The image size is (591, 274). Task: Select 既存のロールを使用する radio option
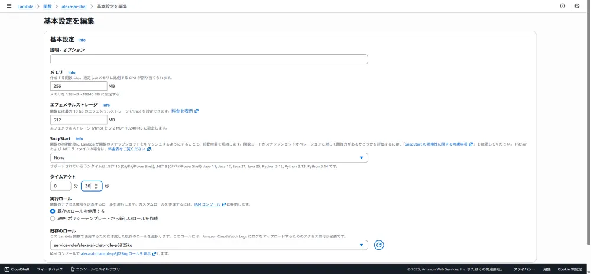coord(53,211)
